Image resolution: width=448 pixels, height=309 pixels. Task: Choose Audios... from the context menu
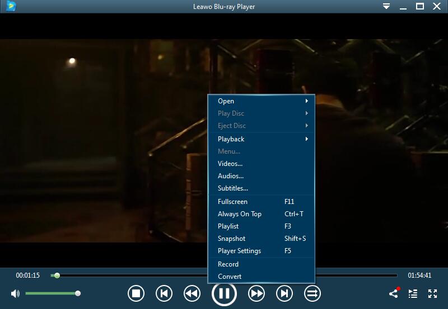click(262, 176)
